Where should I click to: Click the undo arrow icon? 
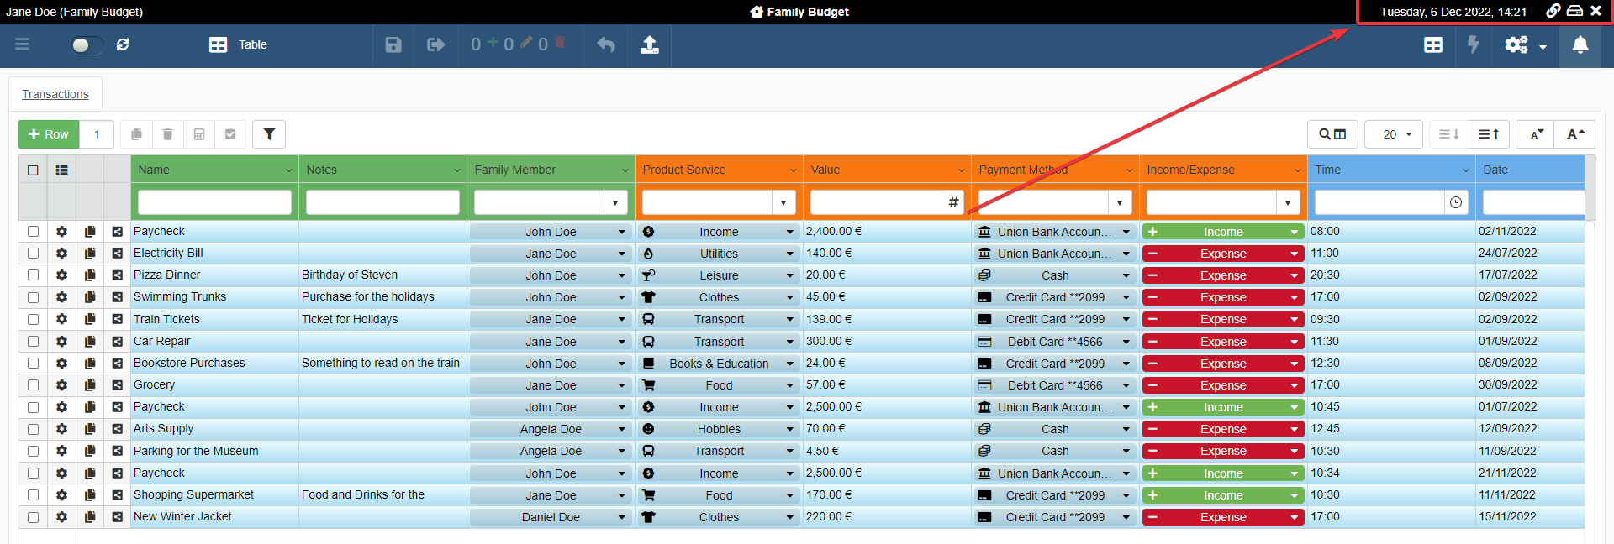[605, 45]
